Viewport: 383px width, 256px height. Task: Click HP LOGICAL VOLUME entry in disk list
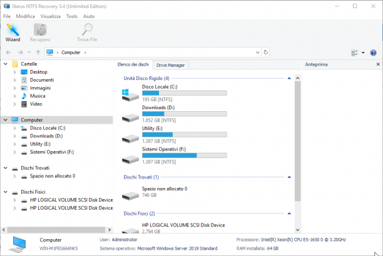[183, 225]
